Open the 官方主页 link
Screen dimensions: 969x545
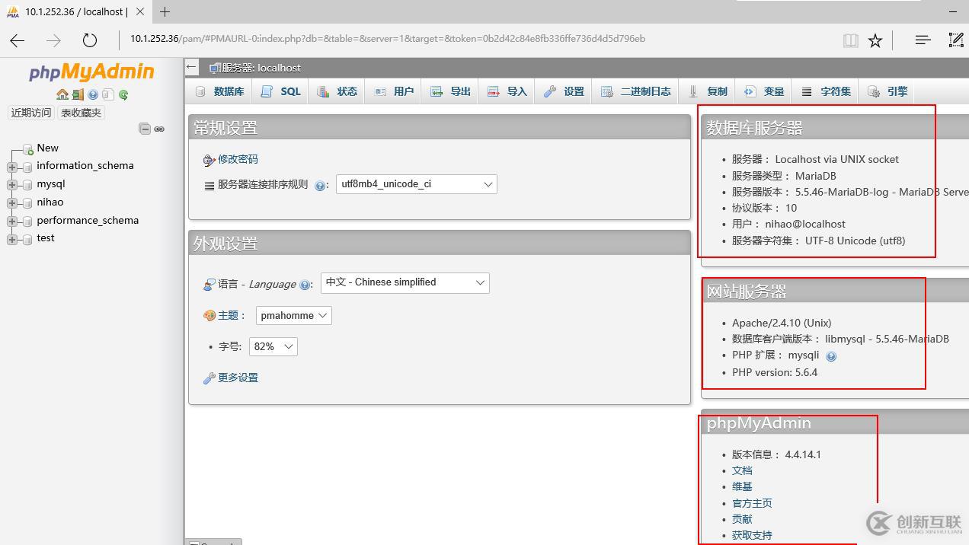pyautogui.click(x=752, y=502)
